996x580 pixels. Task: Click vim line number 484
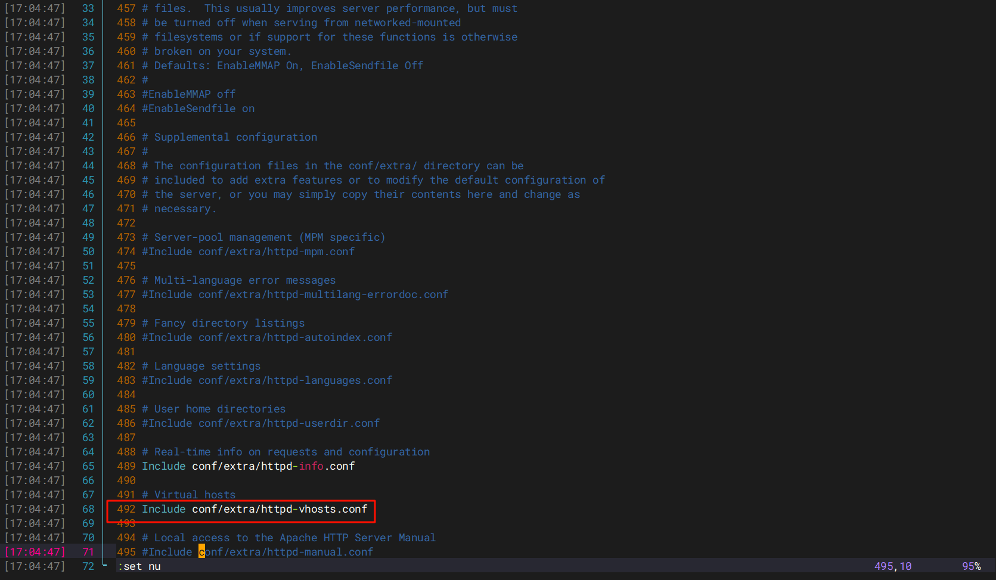click(126, 395)
